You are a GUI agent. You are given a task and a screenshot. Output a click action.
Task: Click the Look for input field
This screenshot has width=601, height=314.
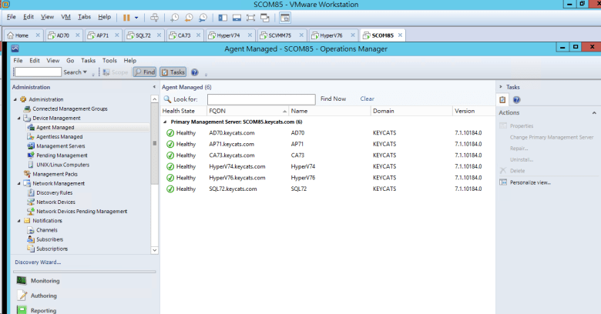260,99
